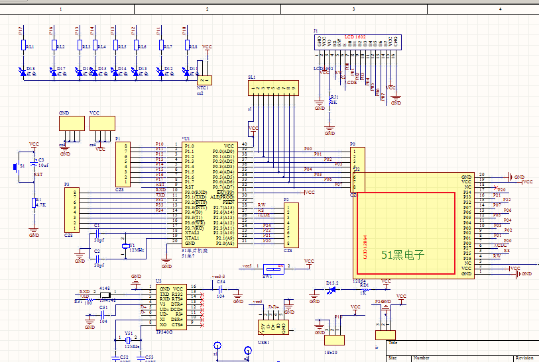Select the RD1 1K resistor
The height and width of the screenshot is (362, 539).
[x=364, y=290]
